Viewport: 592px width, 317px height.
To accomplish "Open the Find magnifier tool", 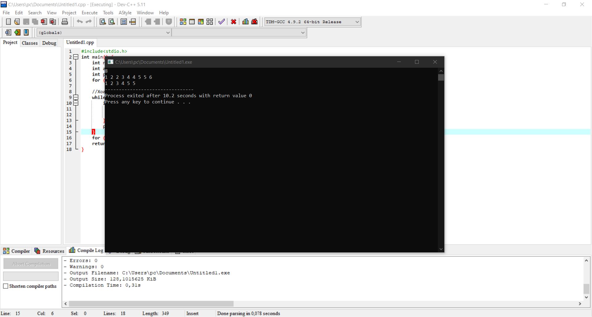I will 103,22.
